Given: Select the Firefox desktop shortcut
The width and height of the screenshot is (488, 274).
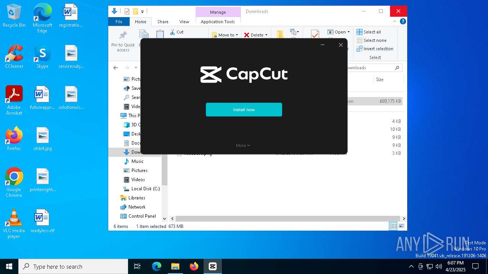Looking at the screenshot, I should pos(14,139).
